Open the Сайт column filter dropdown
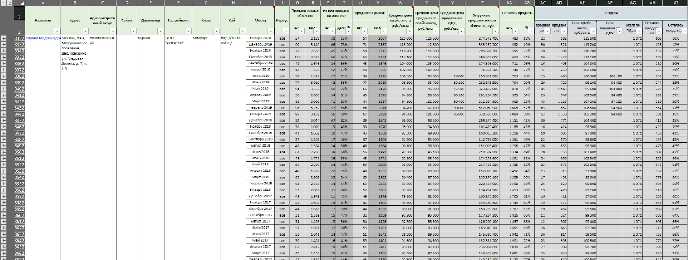The height and width of the screenshot is (260, 688). (243, 31)
